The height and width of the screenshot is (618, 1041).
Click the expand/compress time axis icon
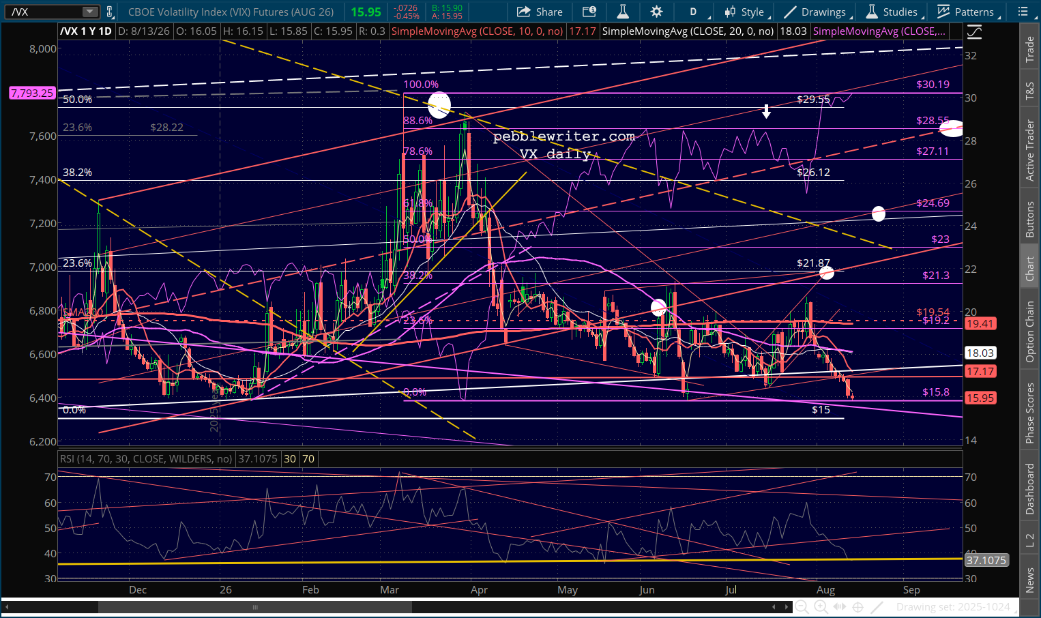[840, 607]
